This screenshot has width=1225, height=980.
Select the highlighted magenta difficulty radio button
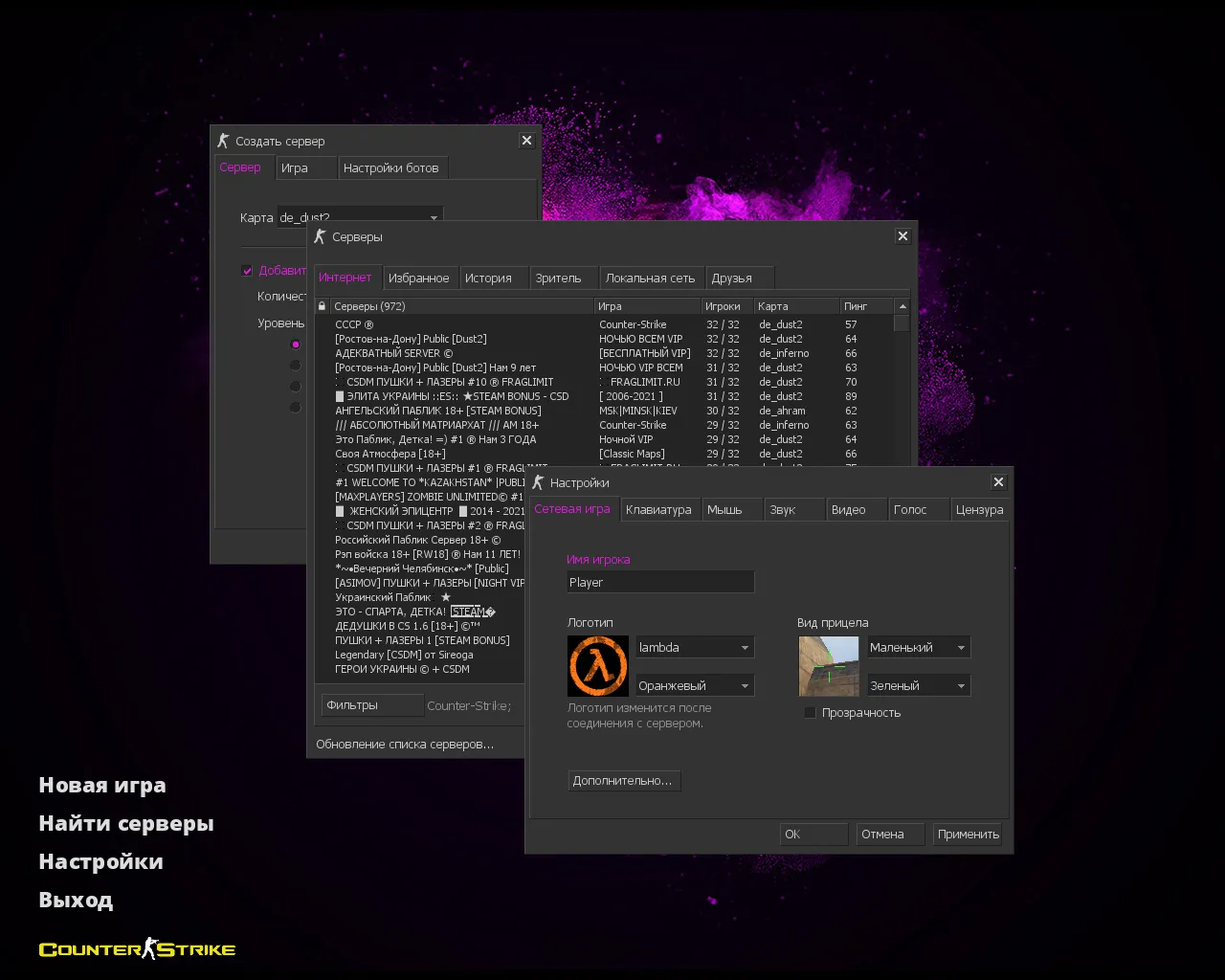pos(296,345)
